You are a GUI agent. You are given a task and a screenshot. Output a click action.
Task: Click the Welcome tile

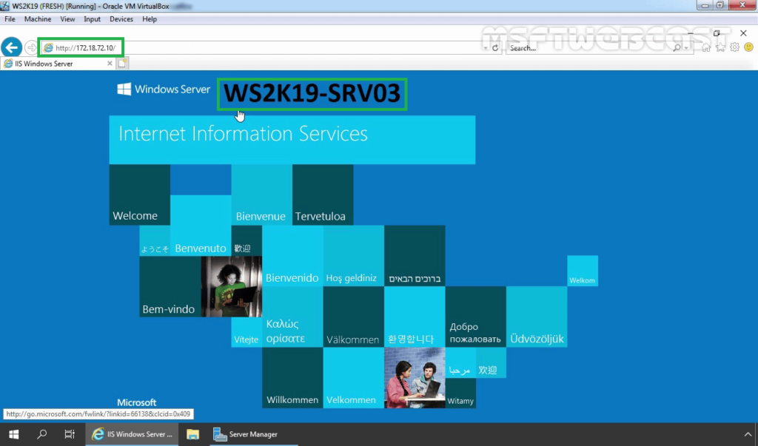140,195
